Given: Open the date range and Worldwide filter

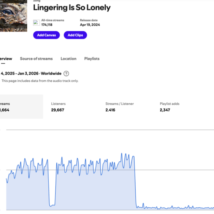Looking at the screenshot, I should (x=31, y=73).
